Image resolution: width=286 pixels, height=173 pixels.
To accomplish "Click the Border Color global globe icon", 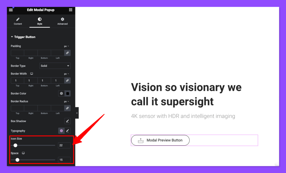I will (x=61, y=93).
